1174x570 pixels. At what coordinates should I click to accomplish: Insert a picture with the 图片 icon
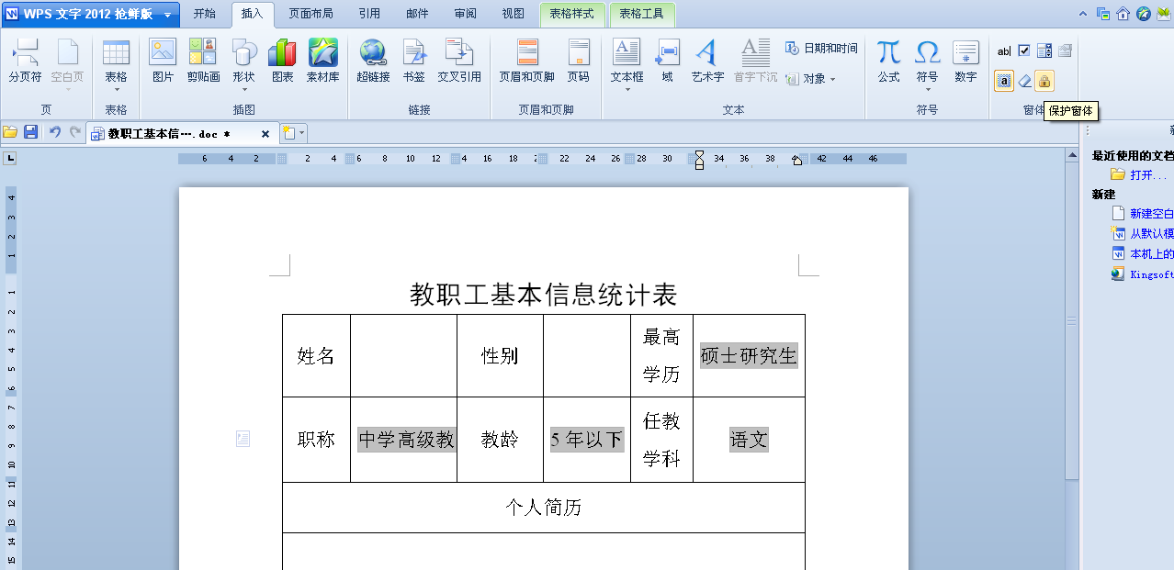[x=163, y=61]
